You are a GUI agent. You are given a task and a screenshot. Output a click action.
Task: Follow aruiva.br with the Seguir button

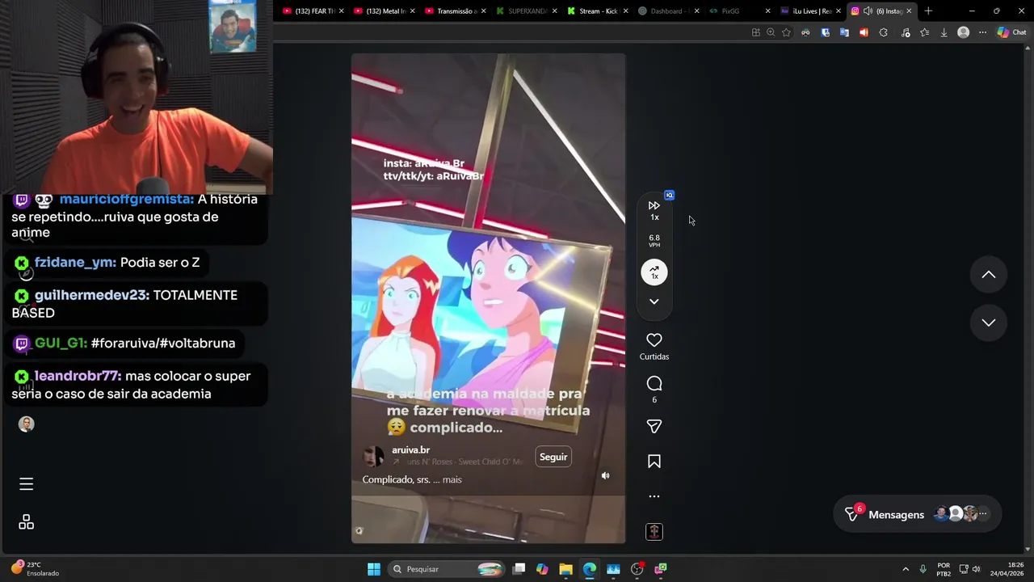tap(553, 457)
